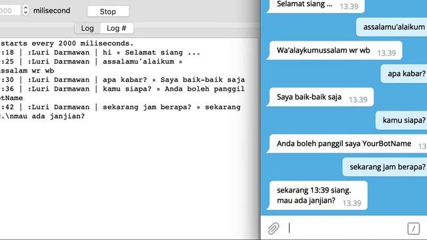
Task: Select the 'kamu siapa?' sent message bubble
Action: point(402,120)
